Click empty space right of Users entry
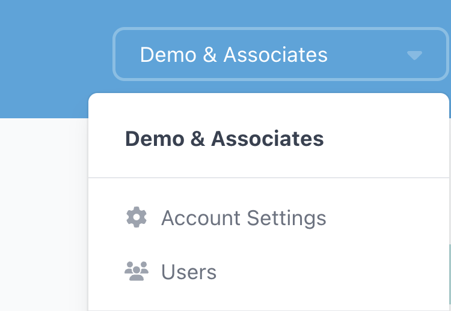Image resolution: width=451 pixels, height=311 pixels. click(332, 271)
